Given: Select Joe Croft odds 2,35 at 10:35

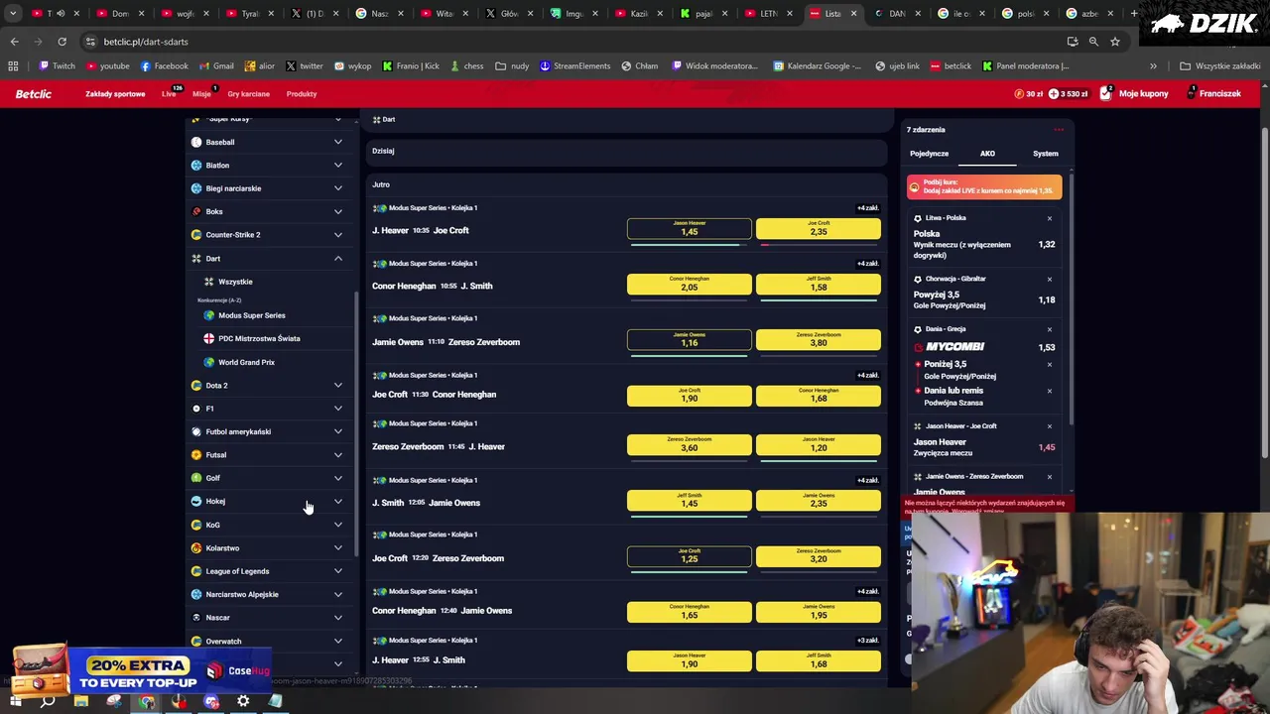Looking at the screenshot, I should [818, 229].
